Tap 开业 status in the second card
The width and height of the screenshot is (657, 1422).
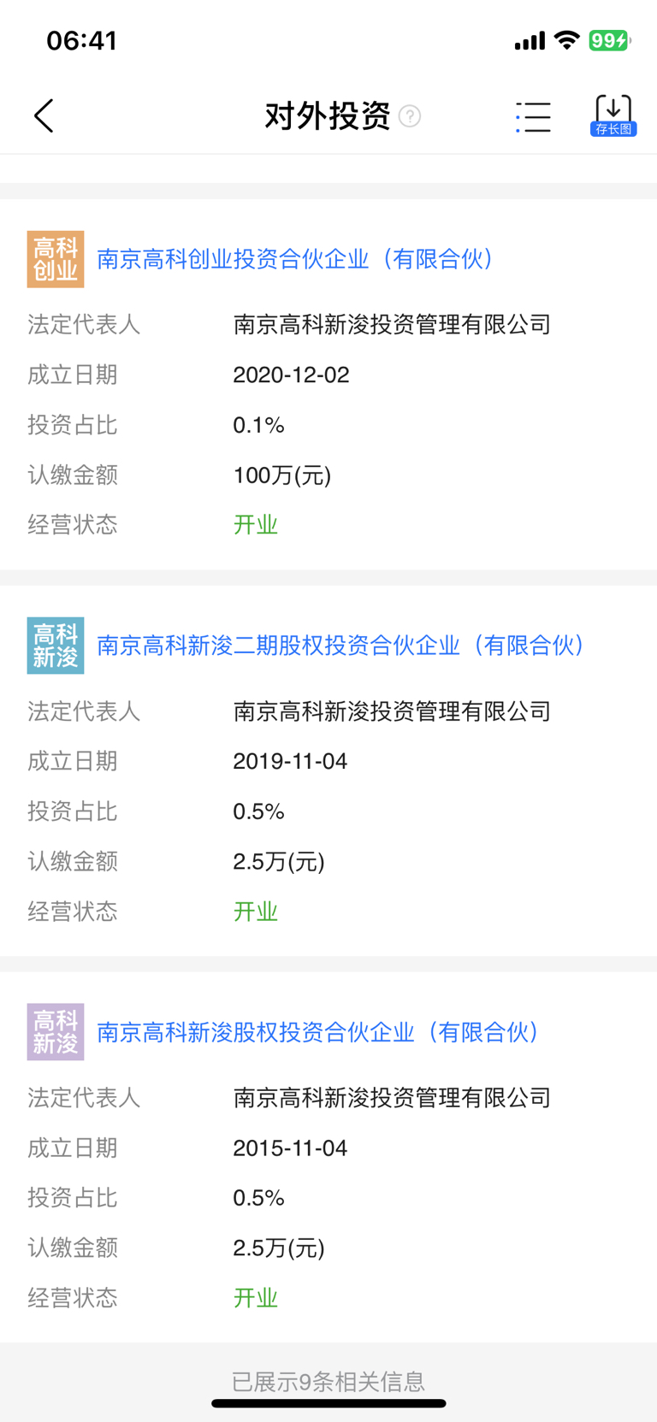point(256,912)
